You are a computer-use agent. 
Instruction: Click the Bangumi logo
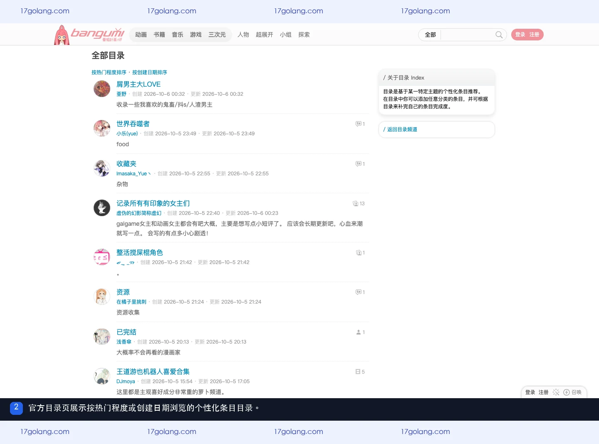coord(89,35)
